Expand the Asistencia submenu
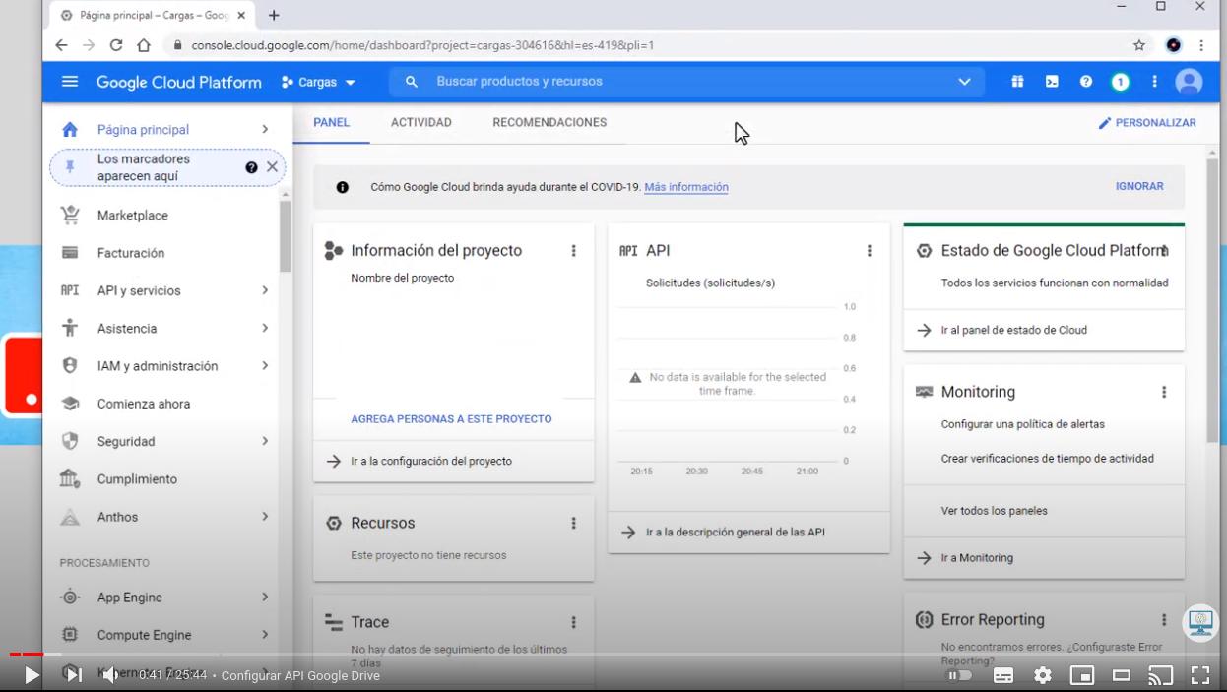Image resolution: width=1227 pixels, height=692 pixels. pos(265,328)
